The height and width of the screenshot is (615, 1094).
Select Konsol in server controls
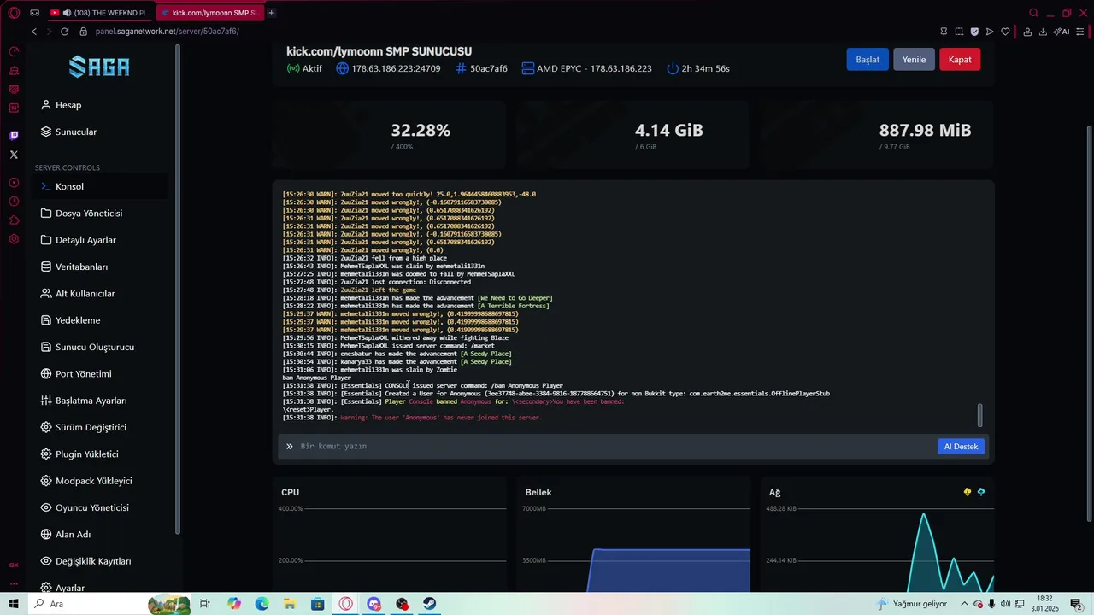101,186
